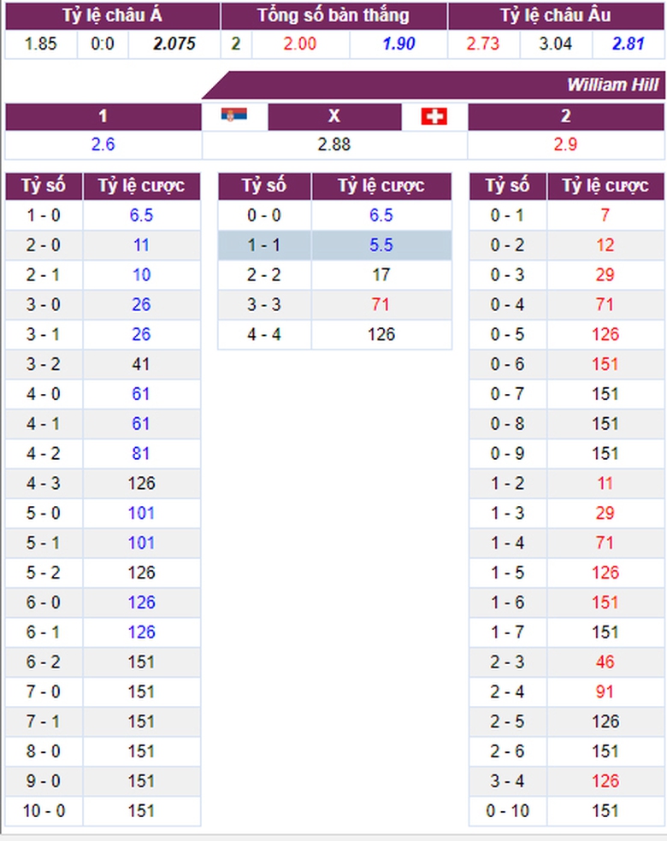Click total goals odds 1.90
This screenshot has width=667, height=841.
(398, 44)
